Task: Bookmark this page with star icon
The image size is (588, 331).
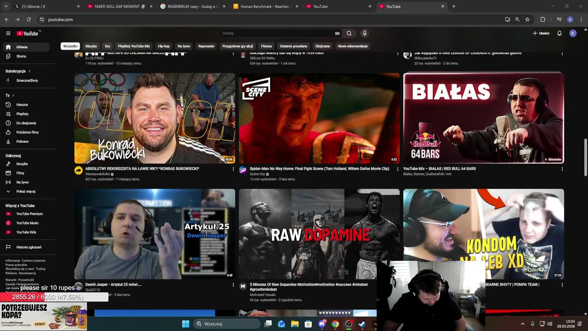Action: click(x=527, y=19)
